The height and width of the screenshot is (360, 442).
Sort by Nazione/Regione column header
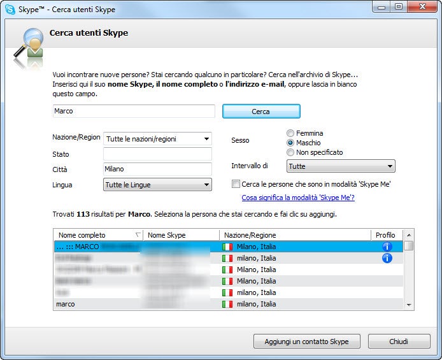coord(295,235)
